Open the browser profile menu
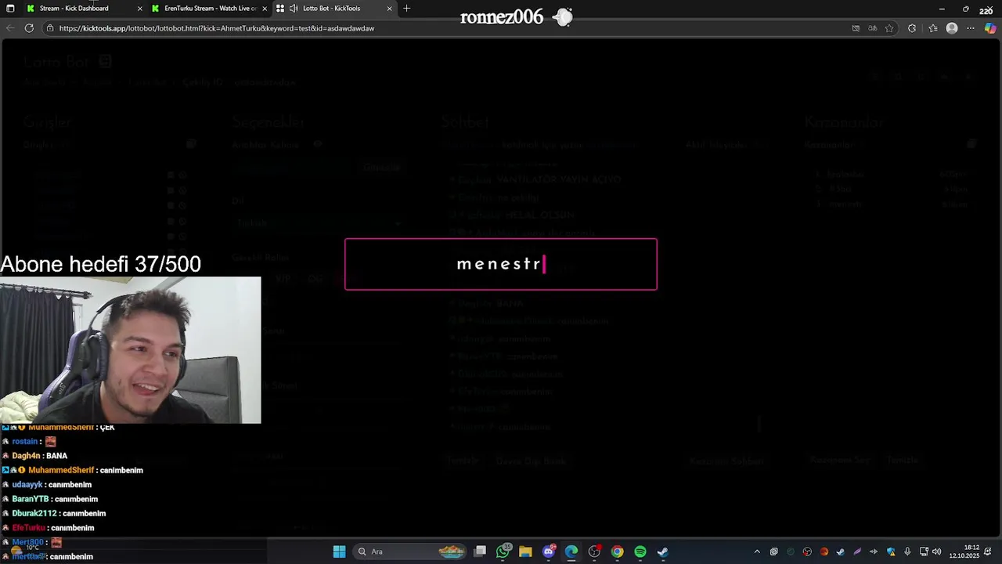 (952, 28)
